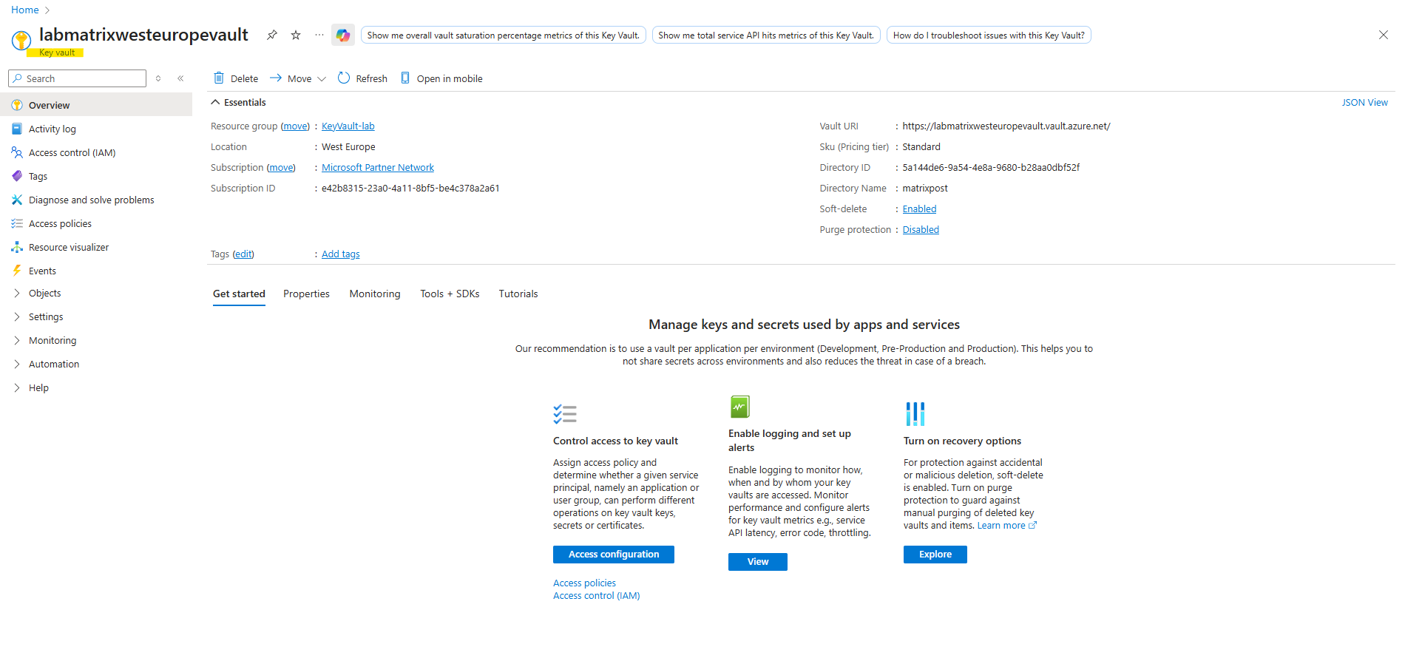Click the green logging notebook icon

(739, 407)
